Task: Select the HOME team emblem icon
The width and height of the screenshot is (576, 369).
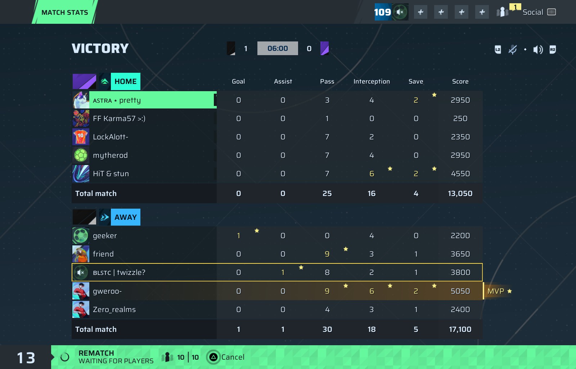Action: (105, 81)
